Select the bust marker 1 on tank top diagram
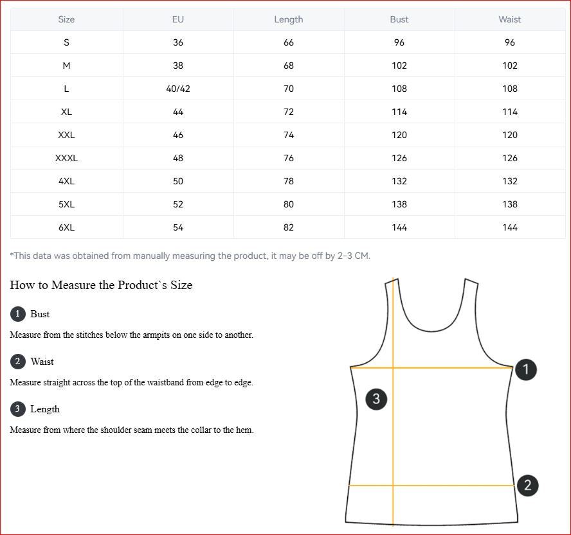The height and width of the screenshot is (535, 571). (x=526, y=369)
